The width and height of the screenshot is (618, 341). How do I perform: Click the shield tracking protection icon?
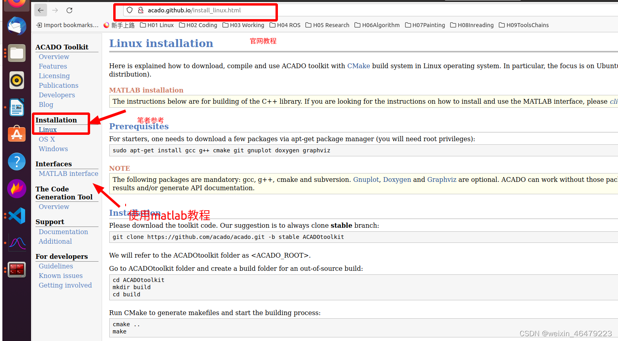[x=130, y=10]
